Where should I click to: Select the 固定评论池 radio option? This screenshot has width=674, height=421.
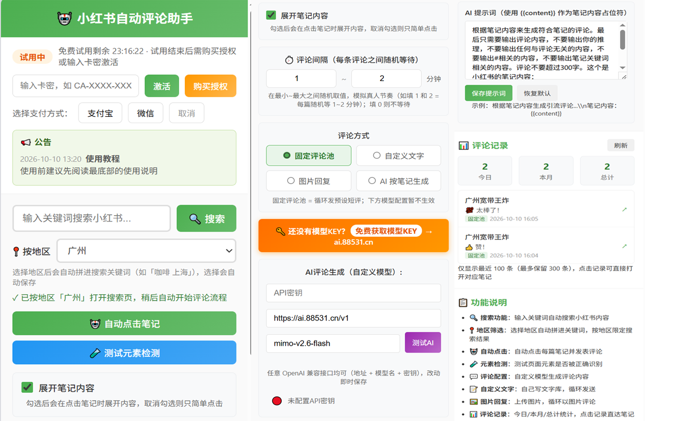tap(309, 155)
